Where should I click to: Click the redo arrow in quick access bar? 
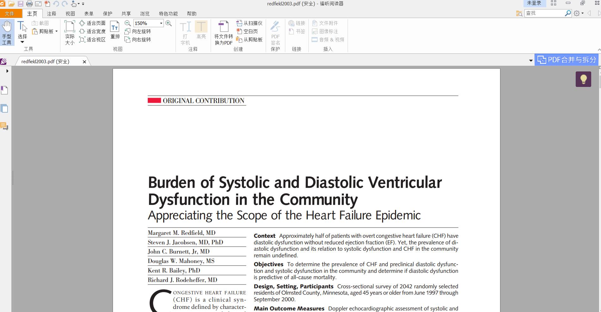pyautogui.click(x=65, y=4)
